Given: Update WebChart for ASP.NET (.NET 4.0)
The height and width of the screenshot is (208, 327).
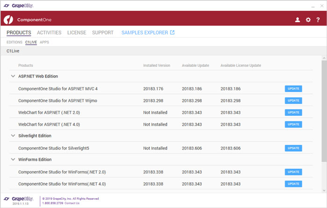Looking at the screenshot, I should click(293, 124).
